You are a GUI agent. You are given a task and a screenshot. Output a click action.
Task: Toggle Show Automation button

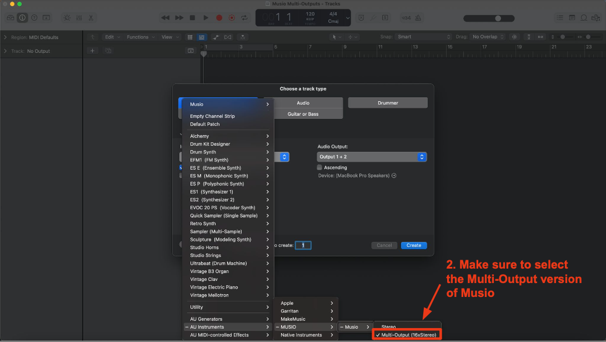coord(216,37)
